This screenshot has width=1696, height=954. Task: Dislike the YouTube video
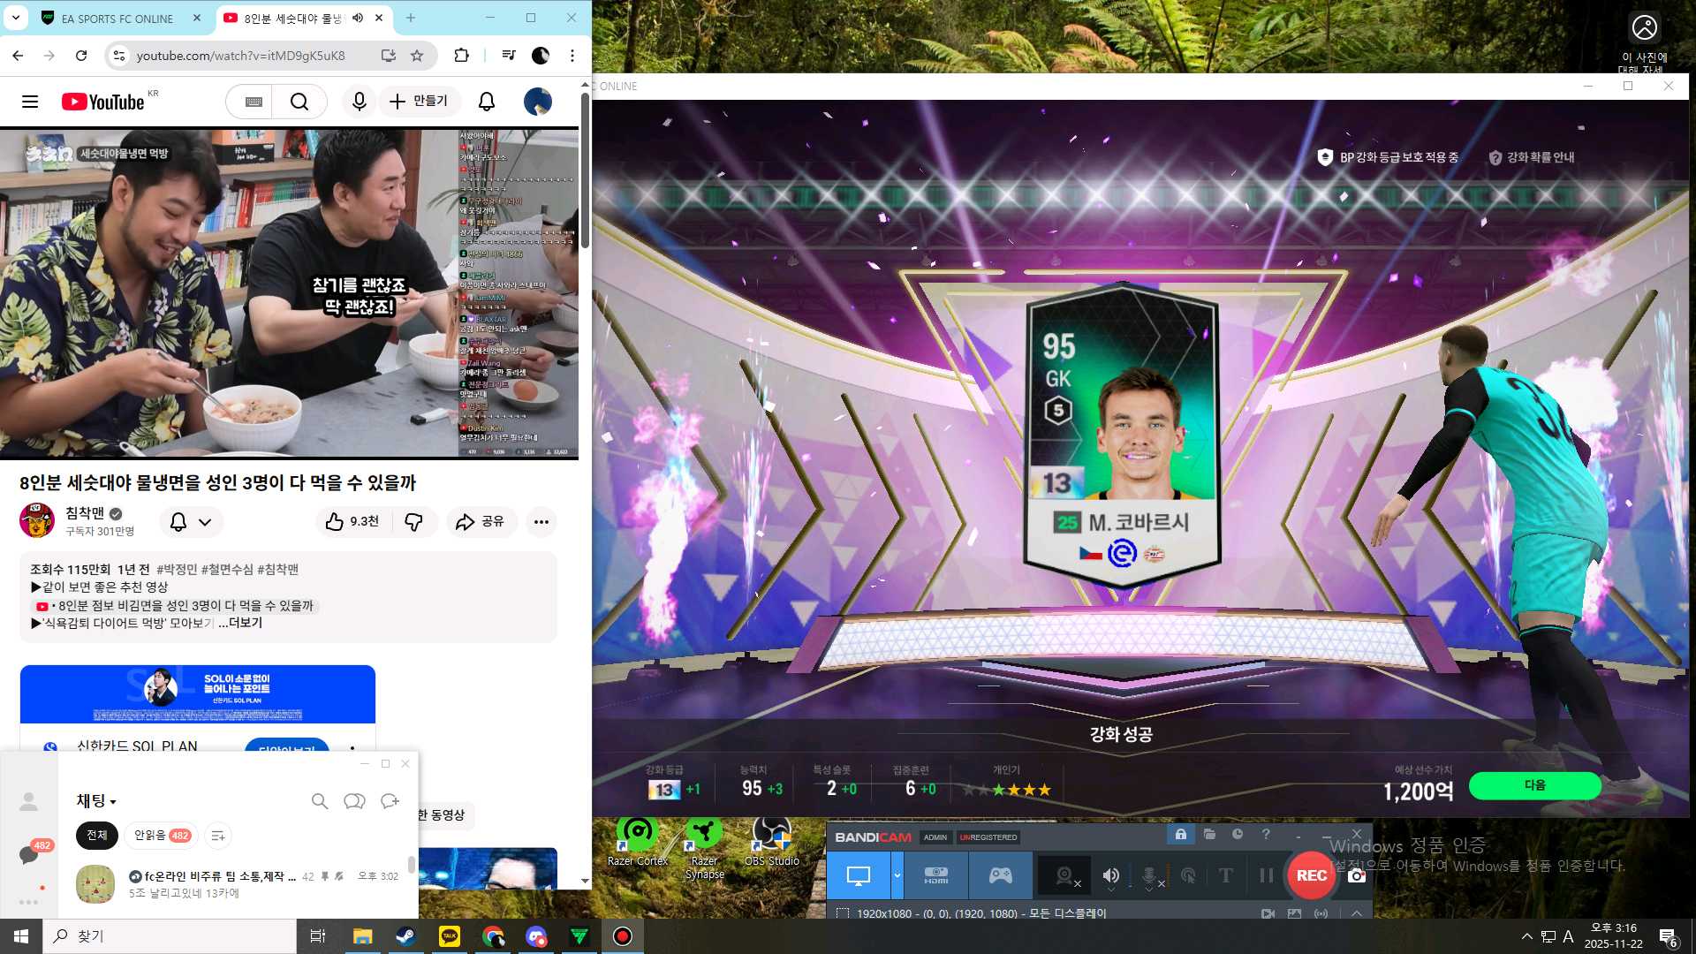413,522
